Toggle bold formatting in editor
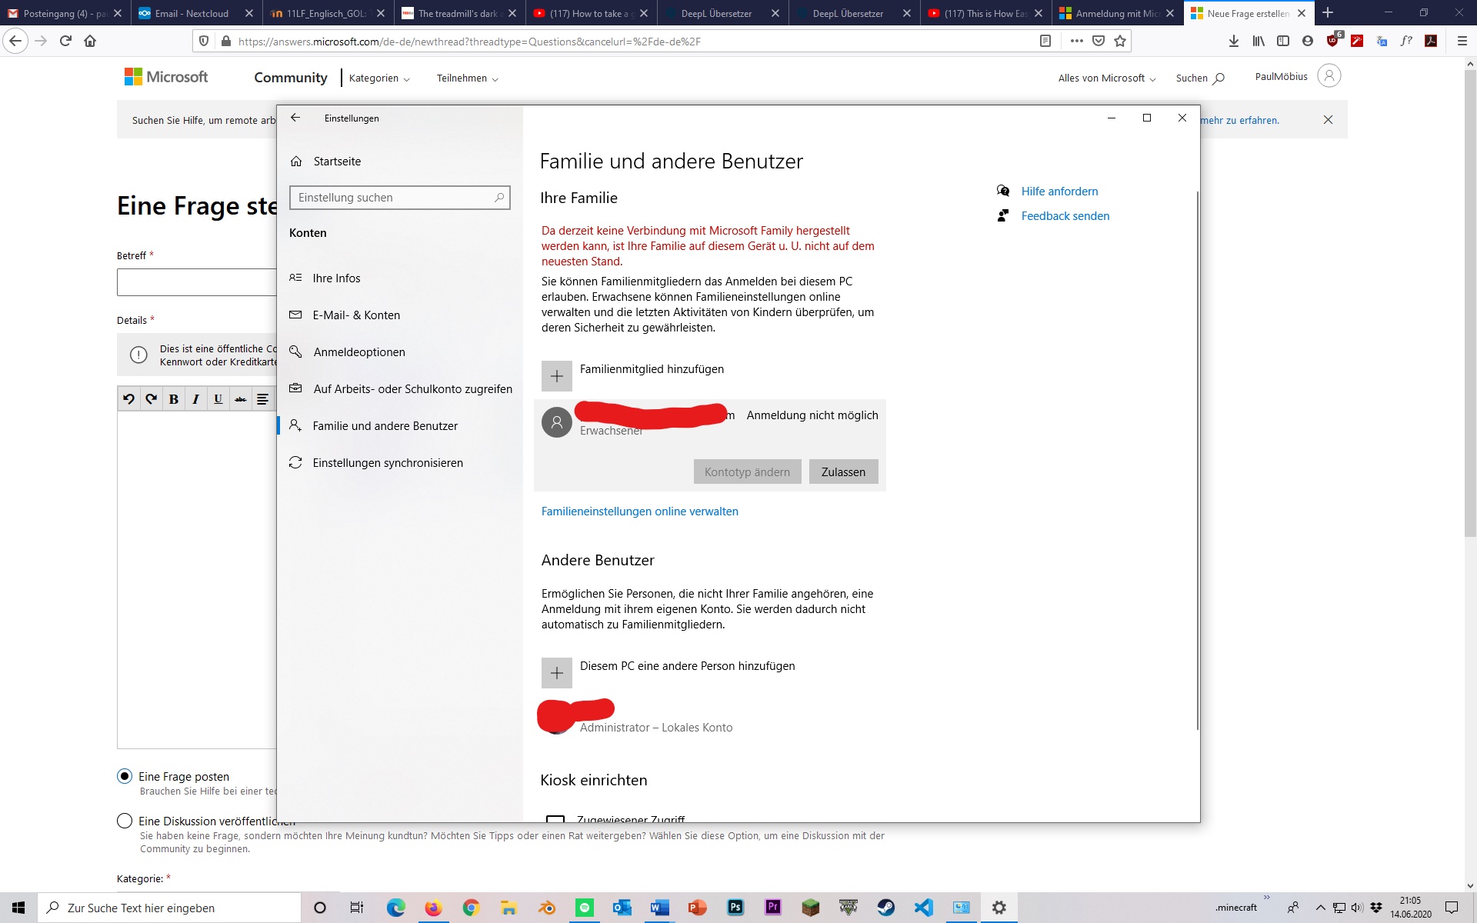This screenshot has height=923, width=1477. (x=173, y=398)
